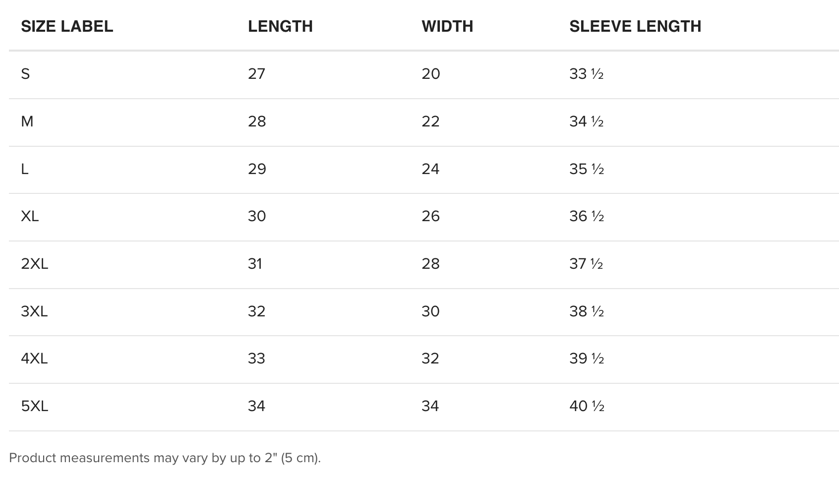Click the 36 ½ sleeve length value
Viewport: 839px width, 481px height.
[587, 216]
